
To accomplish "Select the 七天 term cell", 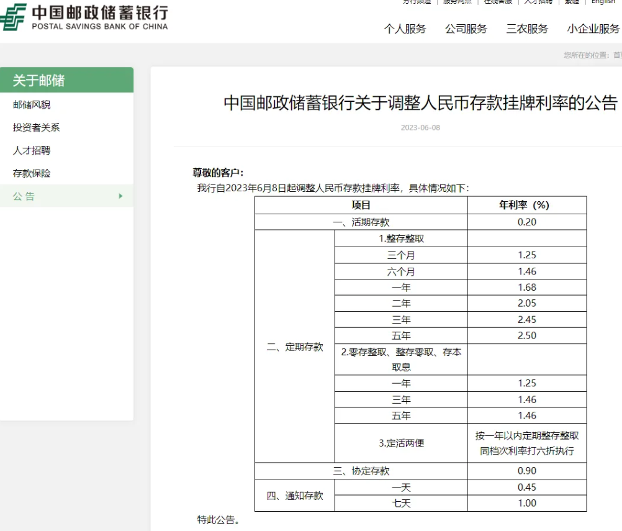I will pos(401,503).
